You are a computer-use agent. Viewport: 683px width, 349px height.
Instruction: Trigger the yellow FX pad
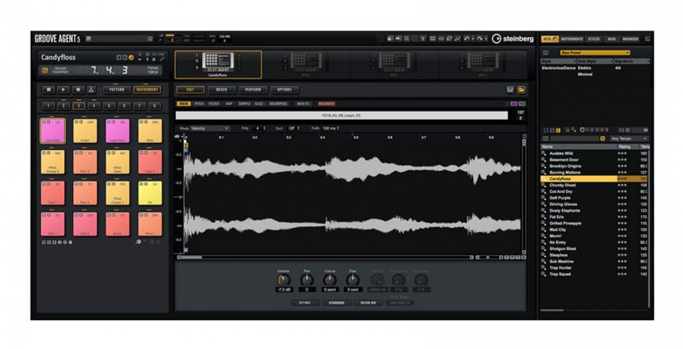pyautogui.click(x=150, y=193)
